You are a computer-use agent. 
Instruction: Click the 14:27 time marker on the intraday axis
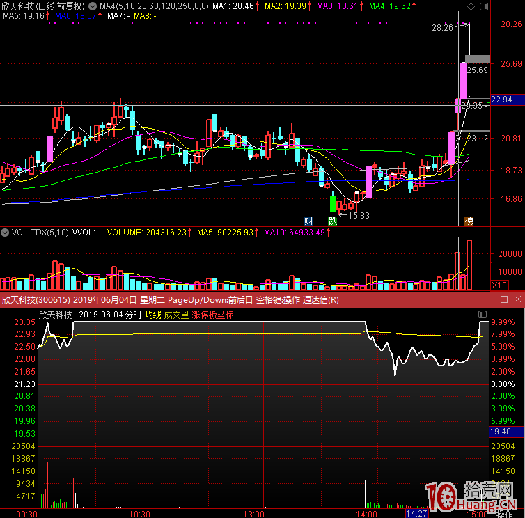(416, 514)
